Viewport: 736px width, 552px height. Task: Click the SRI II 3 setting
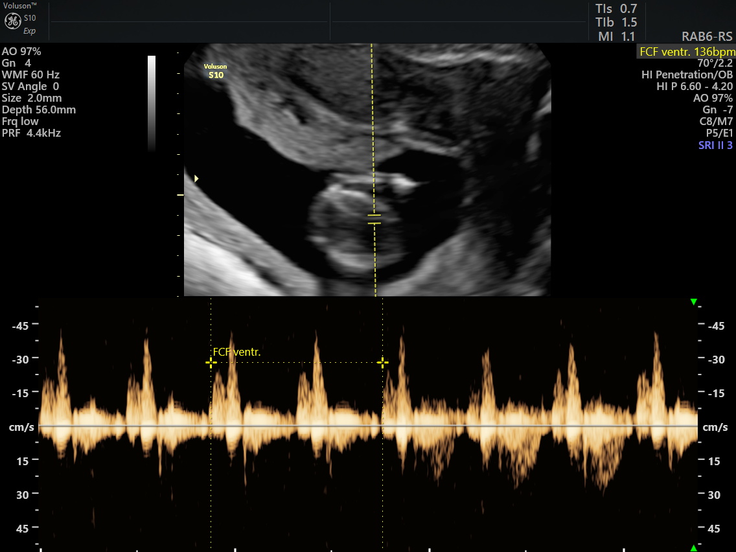point(715,146)
